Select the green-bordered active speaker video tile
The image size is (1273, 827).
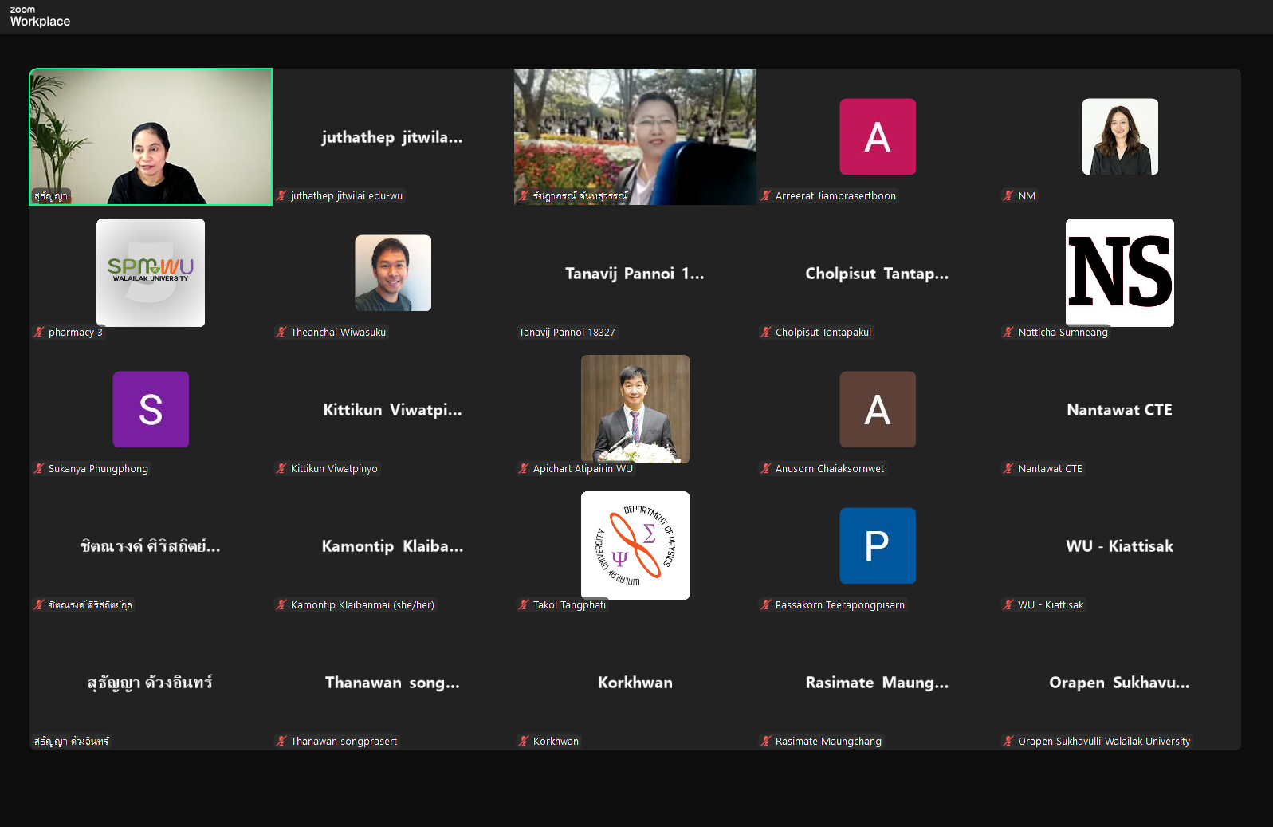click(151, 136)
